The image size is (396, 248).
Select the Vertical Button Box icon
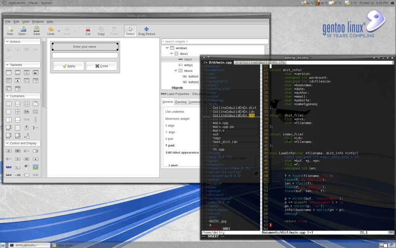tap(36, 120)
